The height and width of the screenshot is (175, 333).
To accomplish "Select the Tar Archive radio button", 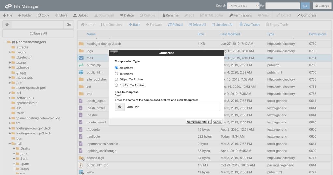I will (116, 74).
